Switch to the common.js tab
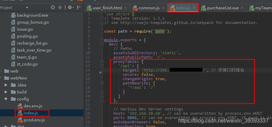Viewport: 272px width, 127px height. click(x=149, y=8)
